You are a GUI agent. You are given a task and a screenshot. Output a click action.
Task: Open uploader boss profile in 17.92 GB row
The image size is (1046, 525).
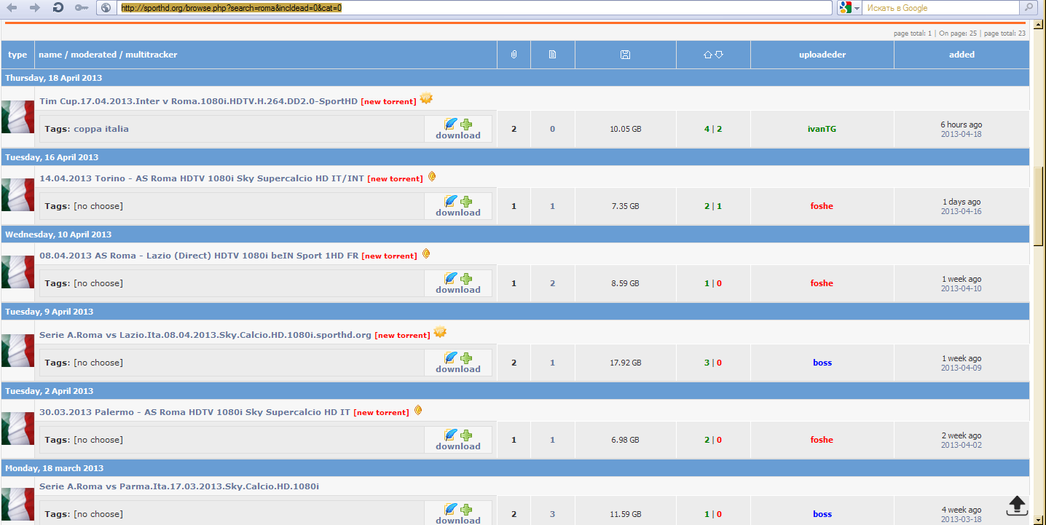pyautogui.click(x=822, y=363)
